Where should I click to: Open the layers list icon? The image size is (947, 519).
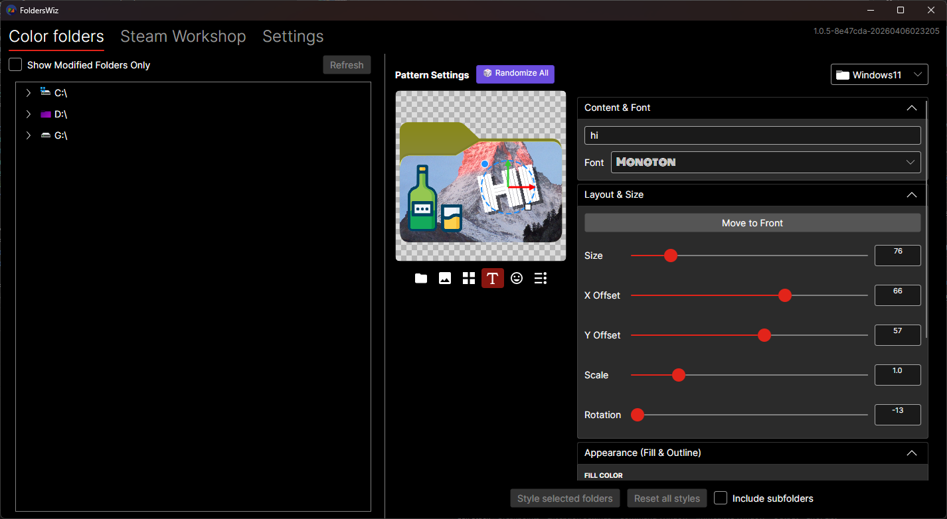coord(541,278)
